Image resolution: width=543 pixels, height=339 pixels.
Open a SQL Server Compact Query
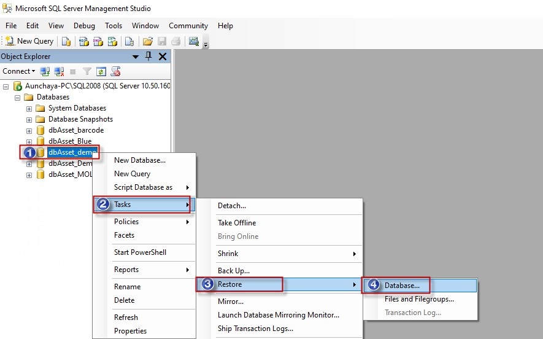click(129, 42)
